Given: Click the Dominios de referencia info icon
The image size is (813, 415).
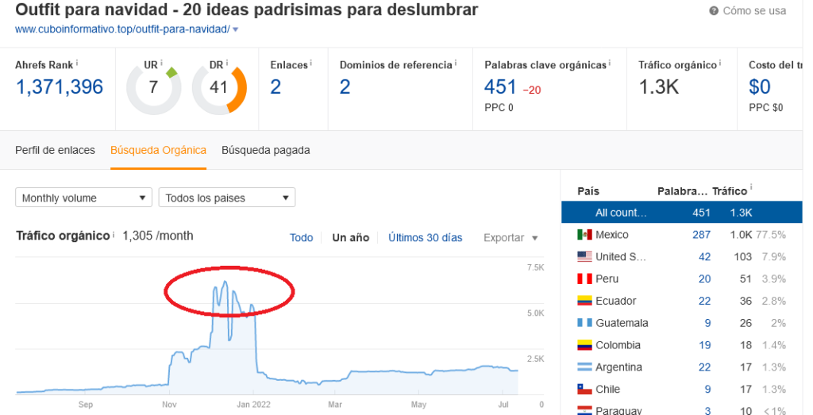Looking at the screenshot, I should (456, 63).
